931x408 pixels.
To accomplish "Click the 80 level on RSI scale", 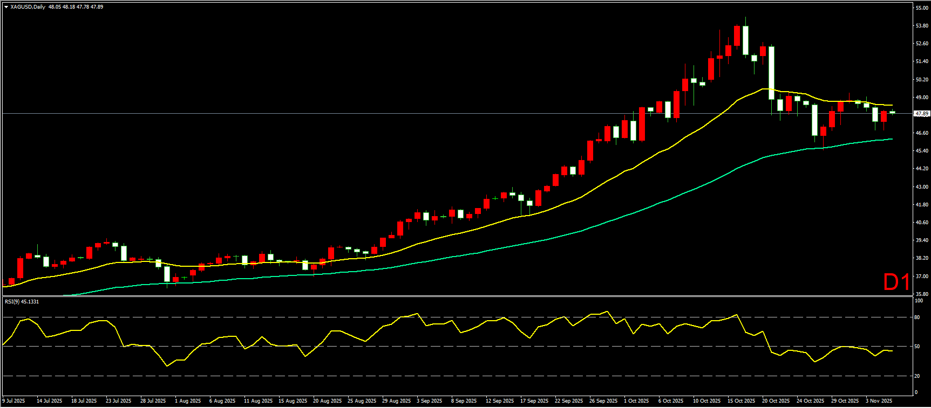I will 917,317.
